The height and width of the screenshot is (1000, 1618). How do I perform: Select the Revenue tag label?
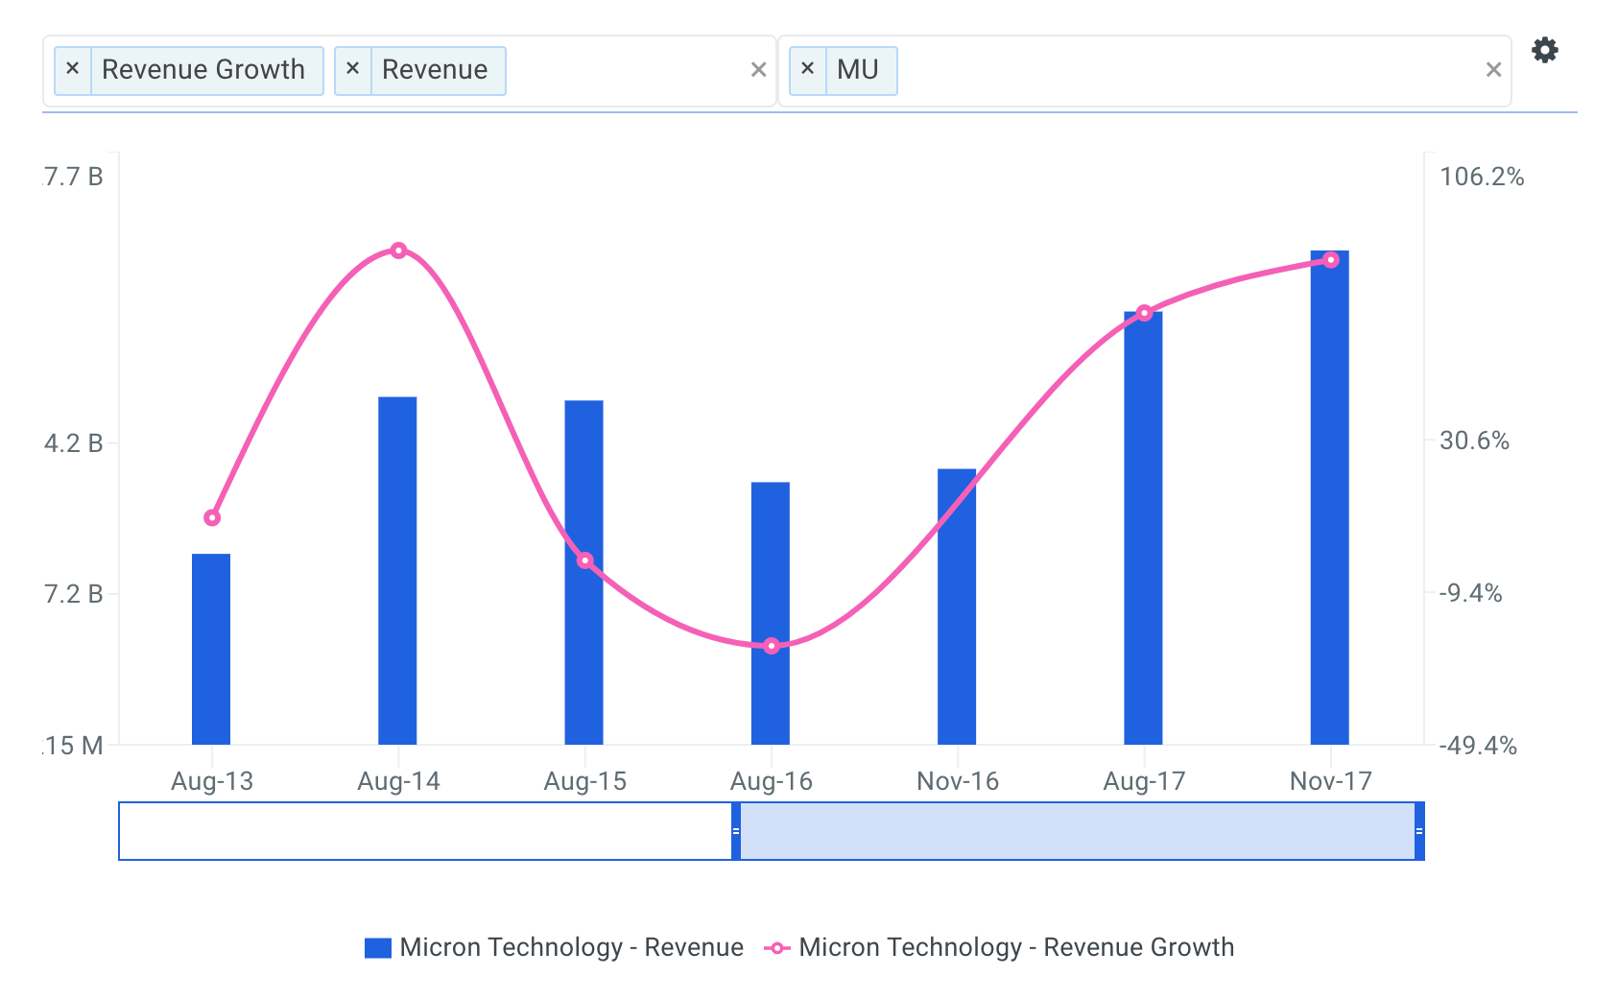435,69
